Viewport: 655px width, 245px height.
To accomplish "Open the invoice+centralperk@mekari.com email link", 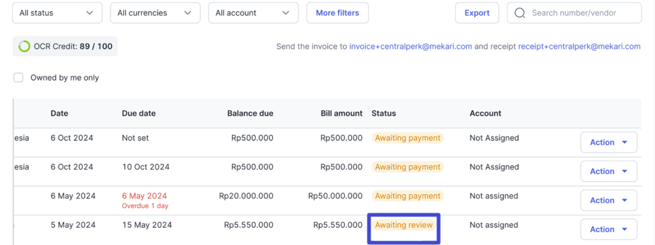I will coord(411,46).
